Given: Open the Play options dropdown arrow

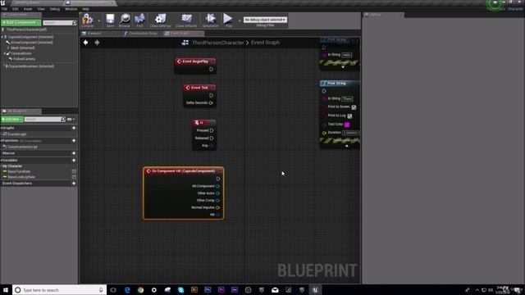Looking at the screenshot, I should 240,20.
